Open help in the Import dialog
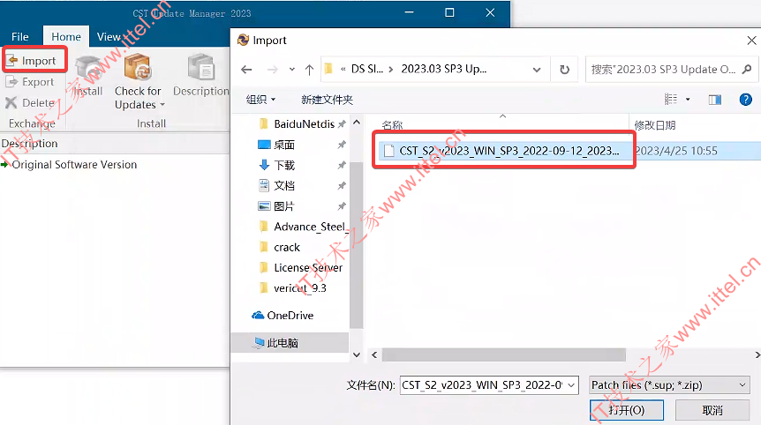761x425 pixels. coord(745,100)
